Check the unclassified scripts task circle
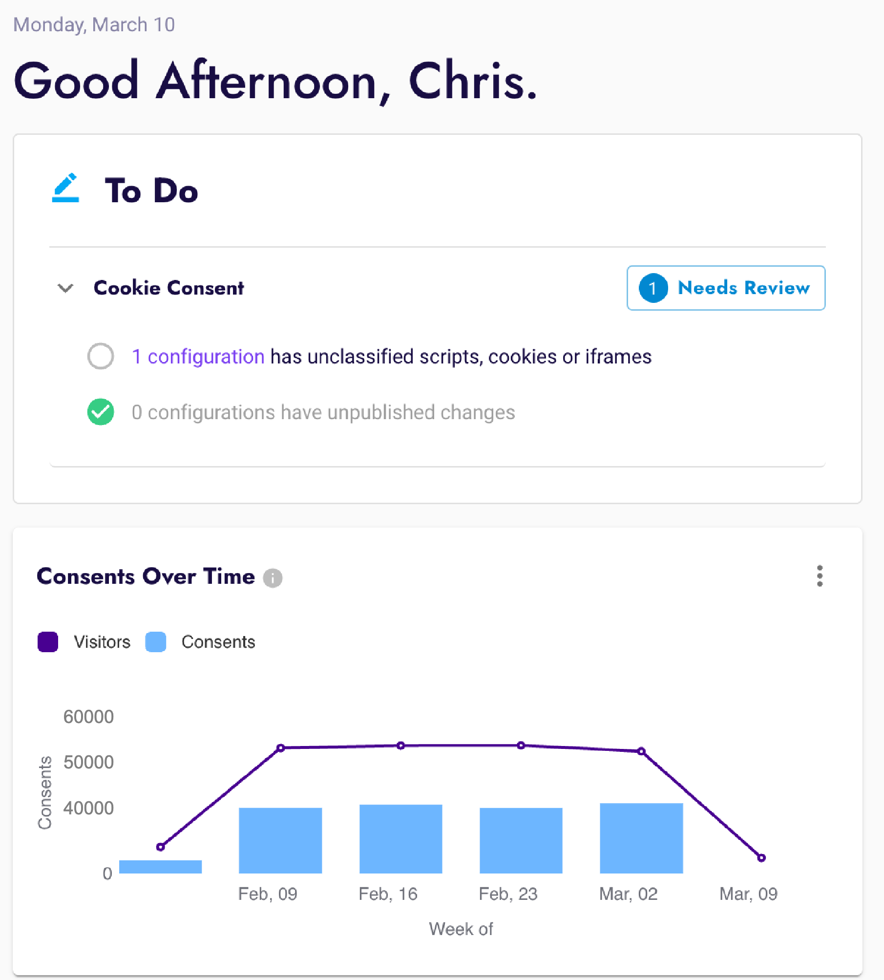Screen dimensions: 884x980 coord(101,356)
